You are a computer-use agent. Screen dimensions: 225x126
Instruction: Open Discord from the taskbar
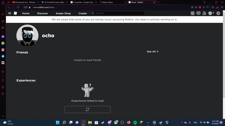109,123
